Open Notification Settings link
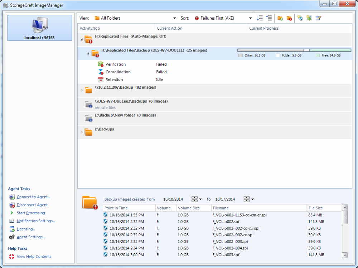The height and width of the screenshot is (268, 358). (x=36, y=221)
